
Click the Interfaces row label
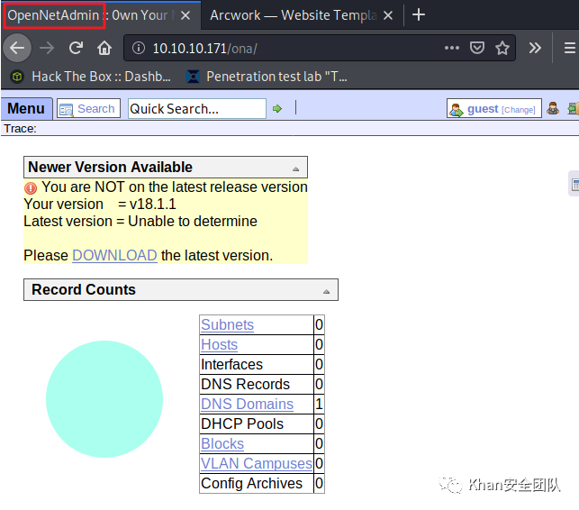pos(232,364)
